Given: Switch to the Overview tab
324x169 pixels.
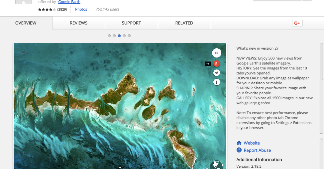Looking at the screenshot, I should click(x=26, y=23).
